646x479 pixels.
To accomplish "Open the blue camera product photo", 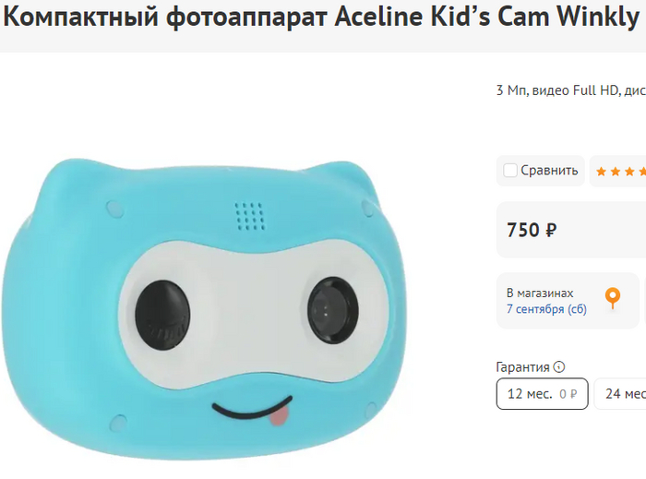I will pos(205,309).
